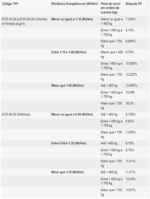Click the Código TIPI column header
The height and width of the screenshot is (199, 150).
[10, 4]
